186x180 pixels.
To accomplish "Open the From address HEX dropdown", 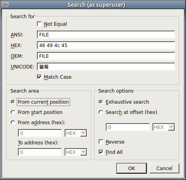I will [x=76, y=133].
